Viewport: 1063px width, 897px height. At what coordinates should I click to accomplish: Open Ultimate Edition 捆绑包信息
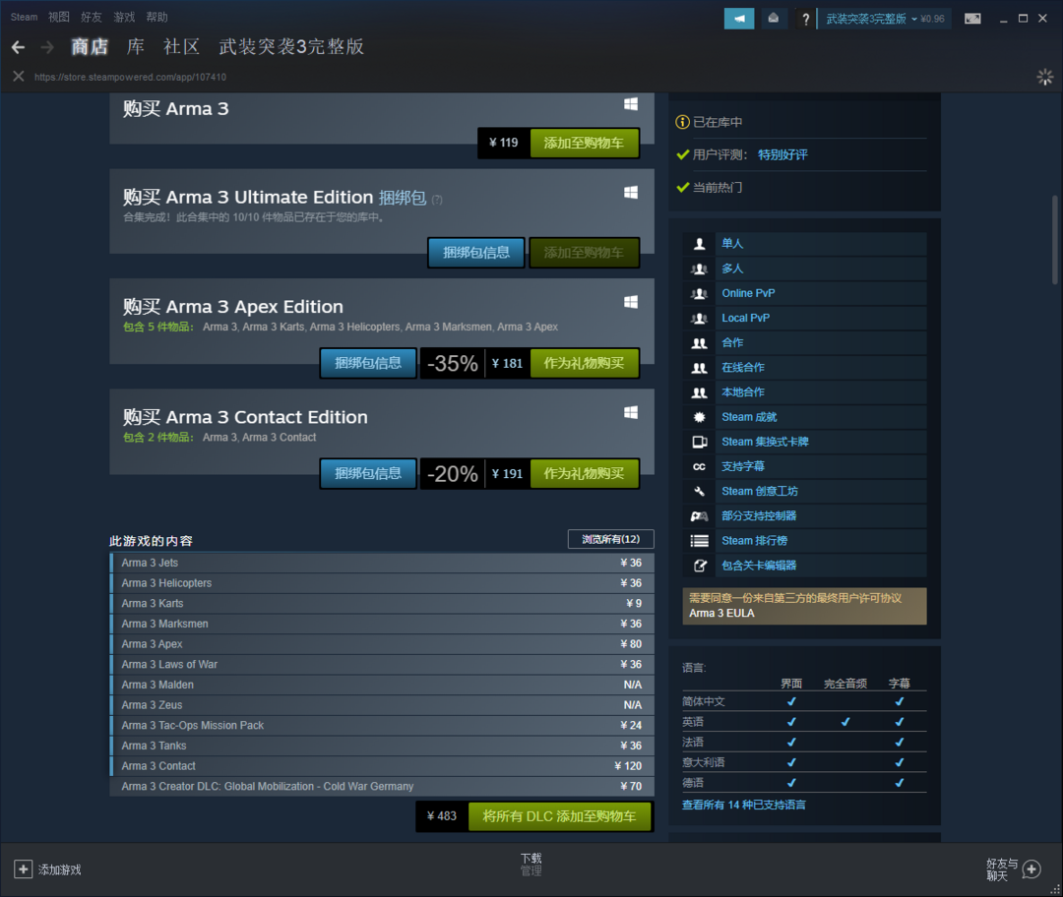coord(476,253)
